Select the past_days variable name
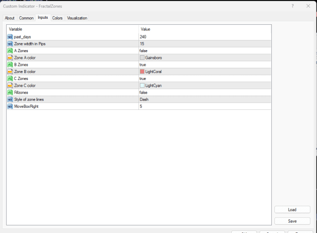The width and height of the screenshot is (317, 233). click(x=22, y=37)
